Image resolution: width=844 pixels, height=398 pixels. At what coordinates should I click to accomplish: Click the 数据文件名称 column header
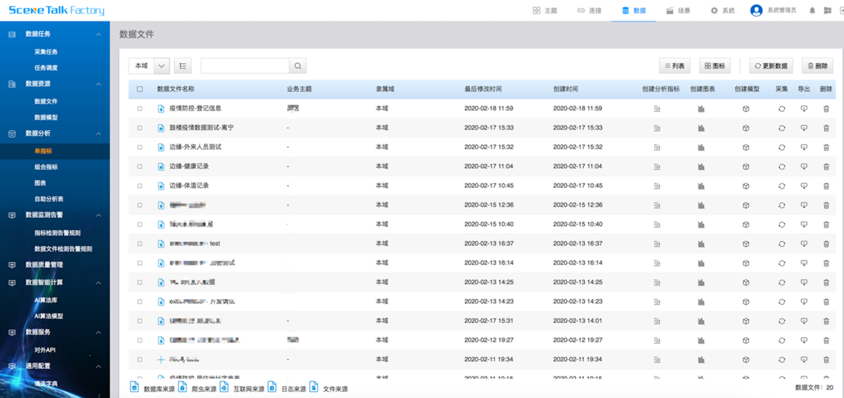coord(176,89)
